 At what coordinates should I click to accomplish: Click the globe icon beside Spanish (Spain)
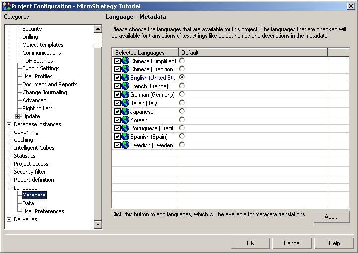point(125,136)
